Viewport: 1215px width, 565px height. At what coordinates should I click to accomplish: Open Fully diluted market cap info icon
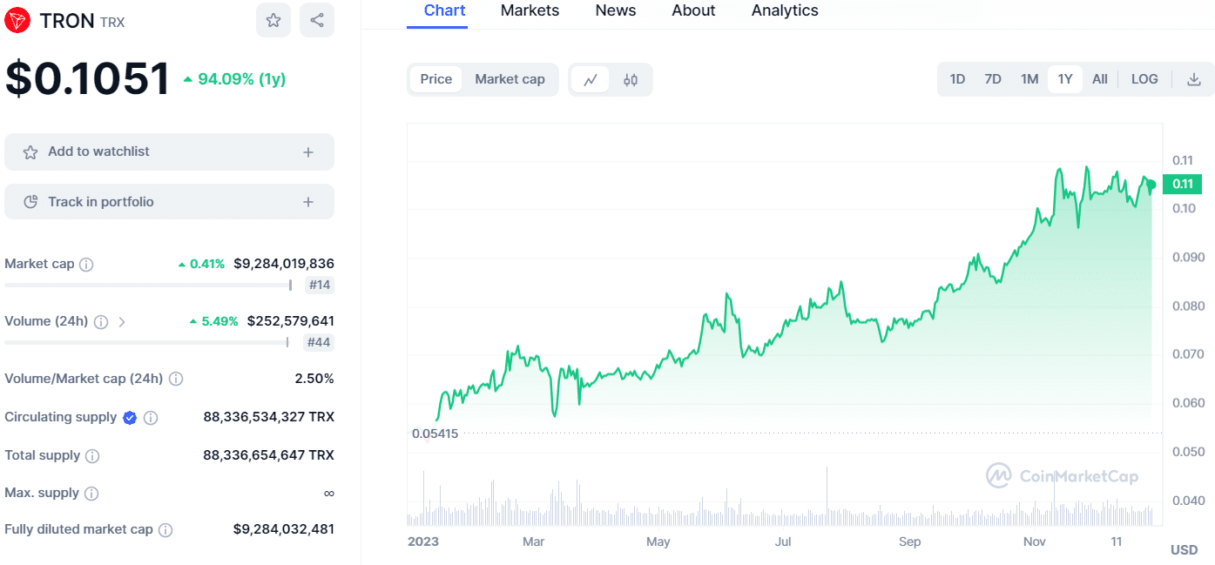click(165, 530)
